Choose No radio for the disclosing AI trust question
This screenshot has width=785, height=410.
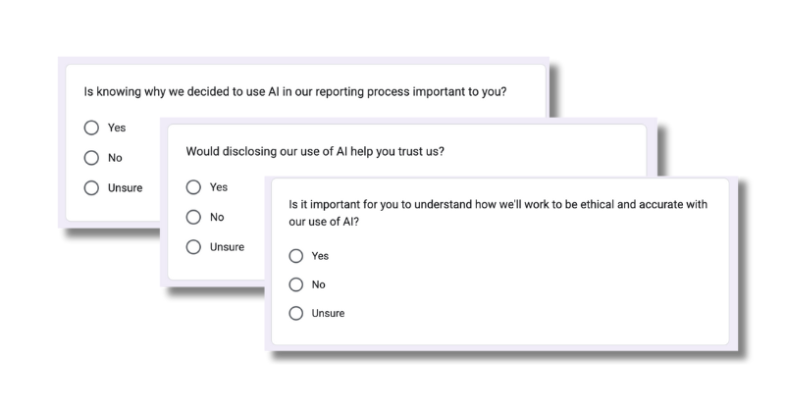[193, 217]
